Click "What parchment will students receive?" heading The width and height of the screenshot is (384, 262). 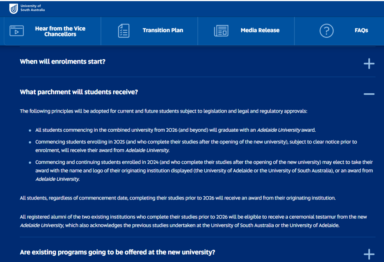[x=79, y=92]
